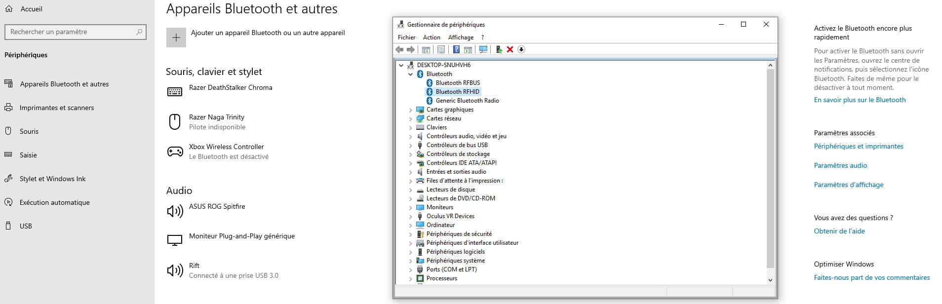Click the disable device down-arrow icon
The image size is (942, 304).
point(521,49)
